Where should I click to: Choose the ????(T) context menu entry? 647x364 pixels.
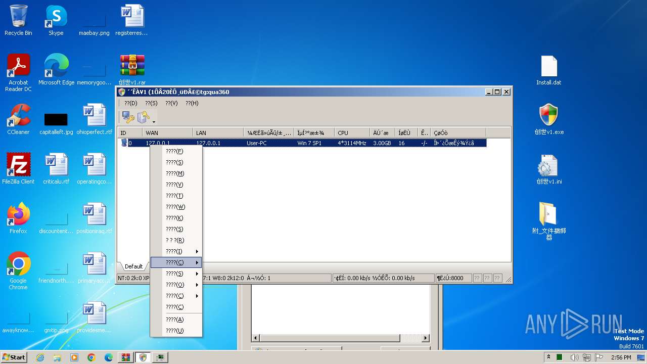pos(176,196)
